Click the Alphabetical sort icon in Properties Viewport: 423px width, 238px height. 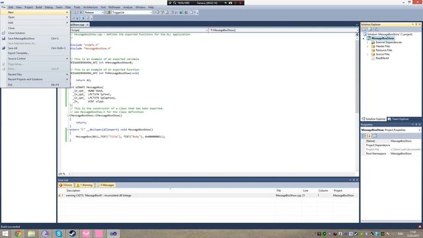[369, 136]
